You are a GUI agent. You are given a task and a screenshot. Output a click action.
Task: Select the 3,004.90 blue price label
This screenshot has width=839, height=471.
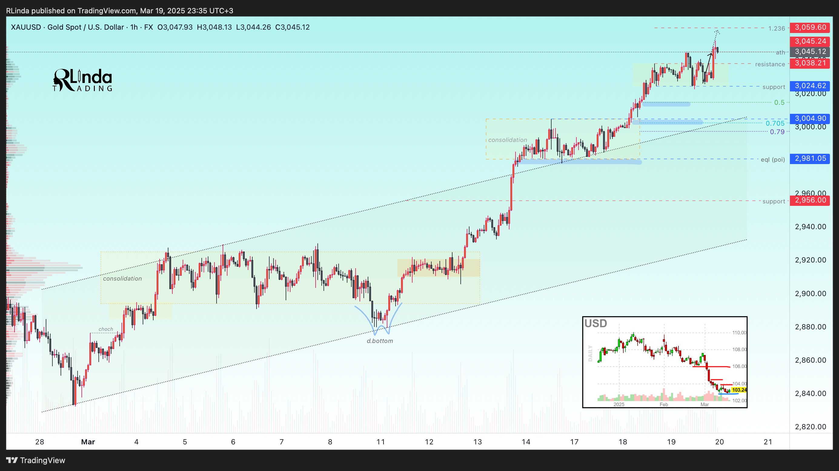click(810, 118)
